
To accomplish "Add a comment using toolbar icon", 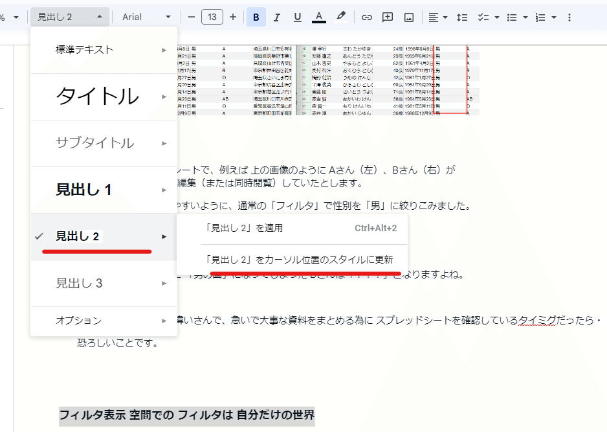I will point(388,17).
